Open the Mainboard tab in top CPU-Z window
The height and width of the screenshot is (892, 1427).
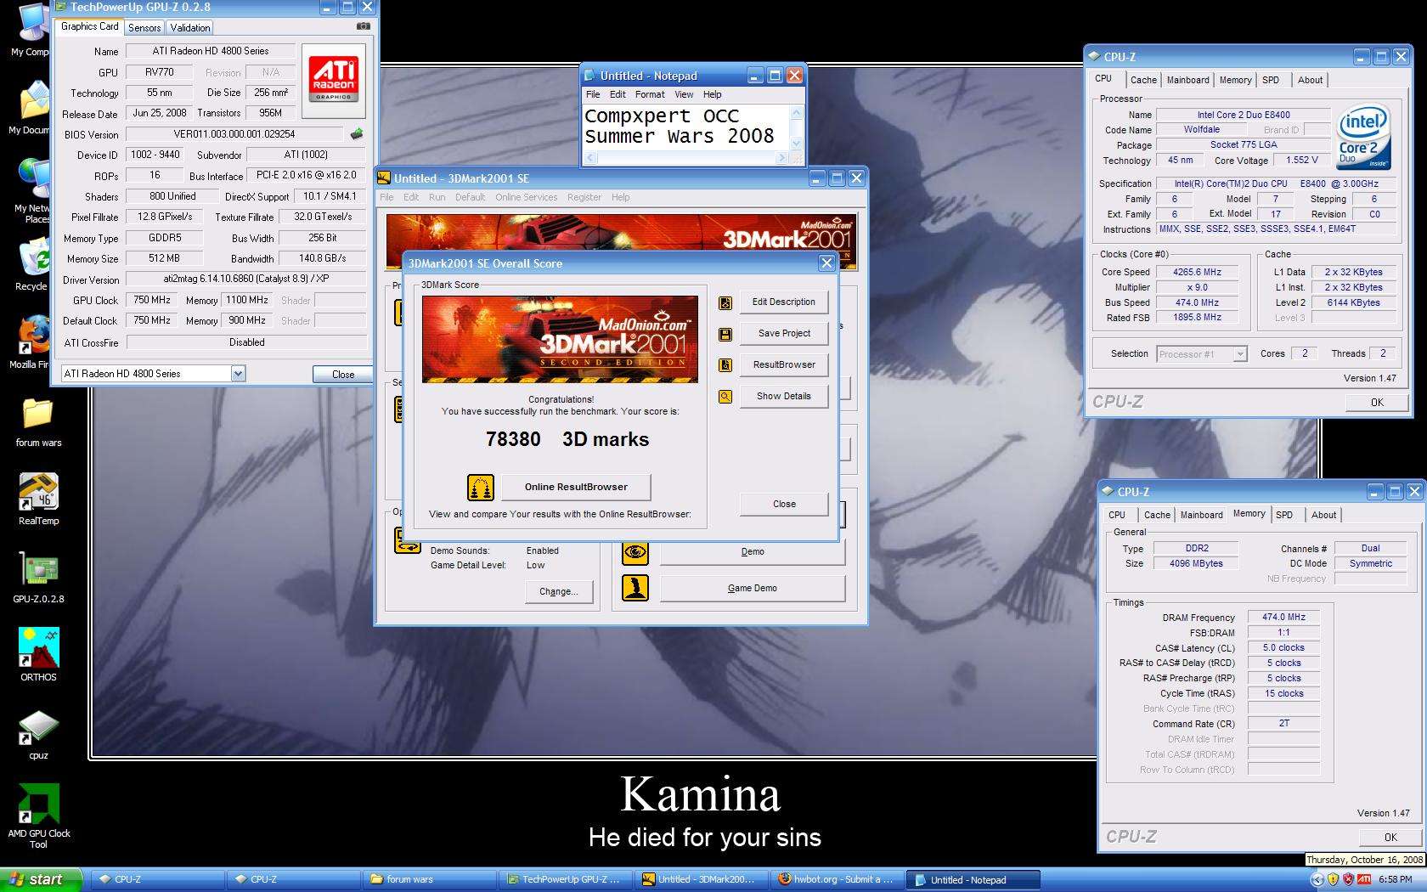[1187, 80]
